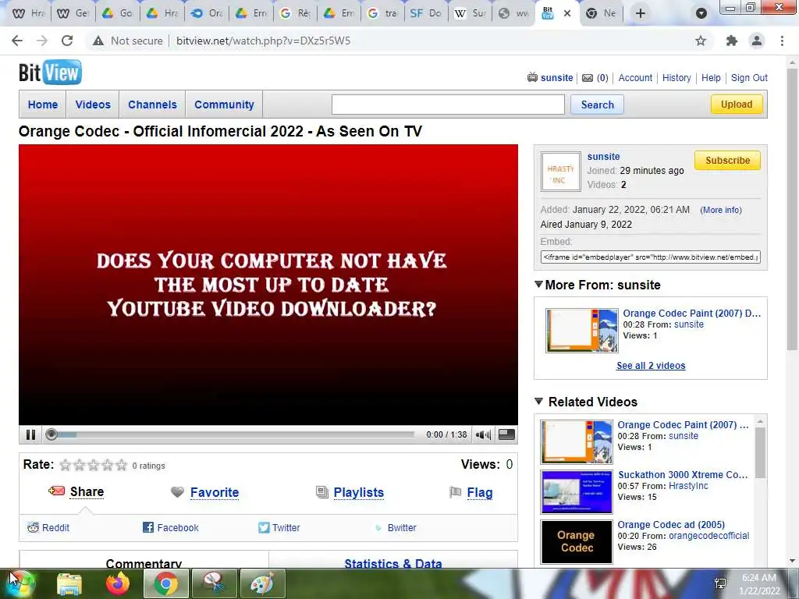Close the active BitView tab
799x599 pixels.
567,14
